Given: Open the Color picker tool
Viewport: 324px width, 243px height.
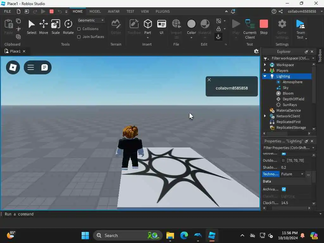Looking at the screenshot, I should click(x=191, y=27).
